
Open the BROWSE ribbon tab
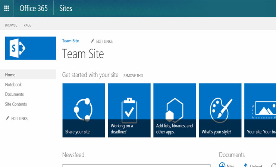tap(11, 25)
